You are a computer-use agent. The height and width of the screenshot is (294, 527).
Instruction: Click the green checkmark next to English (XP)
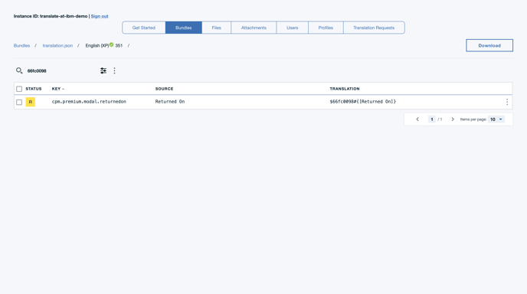111,44
